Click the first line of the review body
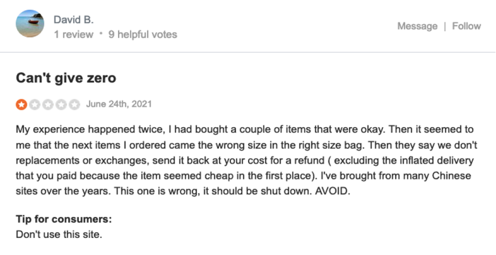Image resolution: width=496 pixels, height=255 pixels. [x=244, y=129]
